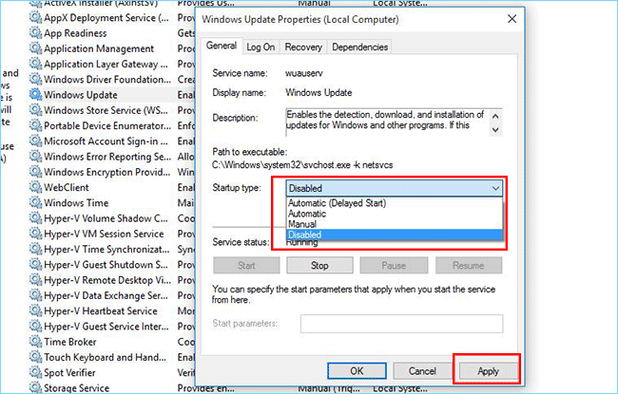Confirm the dialog with OK
Screen dimensions: 618x394
(x=357, y=371)
